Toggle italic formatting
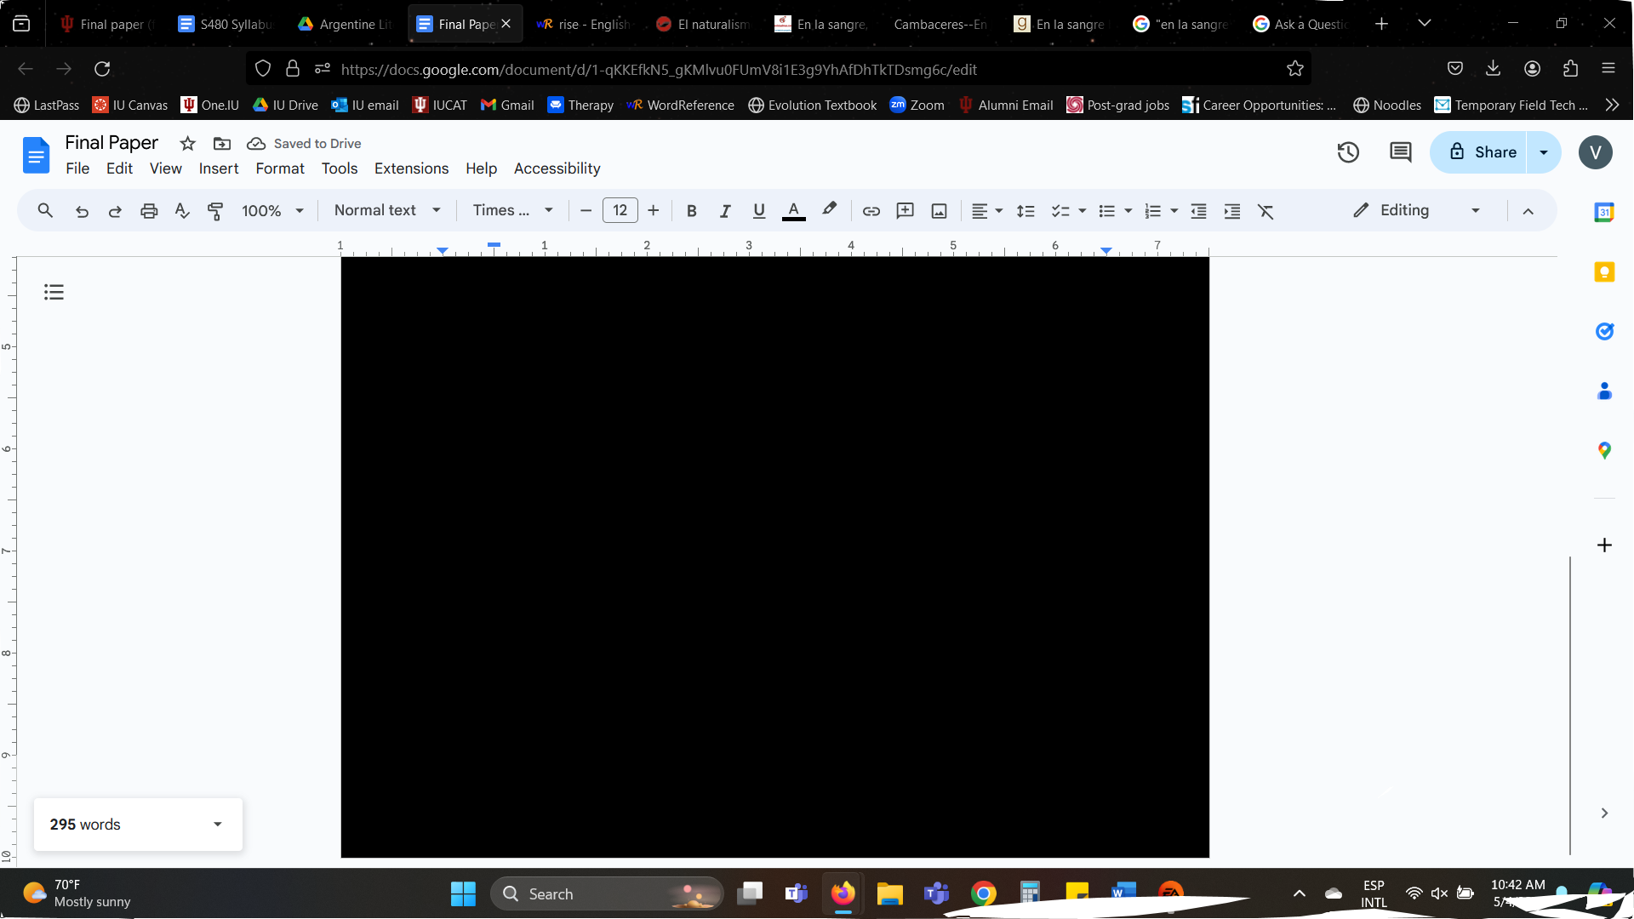Image resolution: width=1634 pixels, height=919 pixels. click(724, 211)
